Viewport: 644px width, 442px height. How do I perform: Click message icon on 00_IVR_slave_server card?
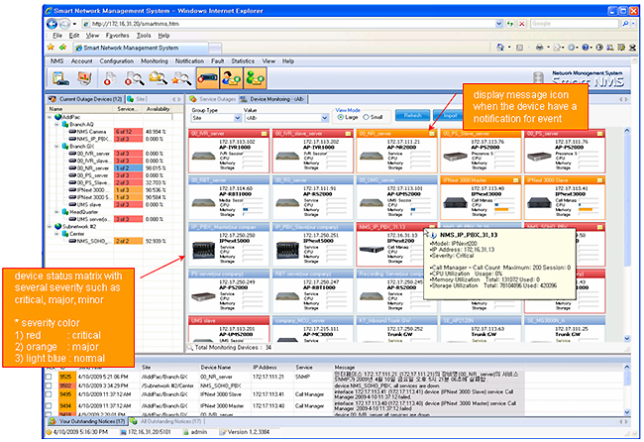coord(349,134)
